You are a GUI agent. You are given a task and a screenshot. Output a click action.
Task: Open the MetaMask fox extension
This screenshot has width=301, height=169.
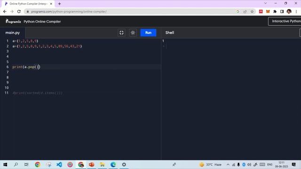pyautogui.click(x=268, y=11)
